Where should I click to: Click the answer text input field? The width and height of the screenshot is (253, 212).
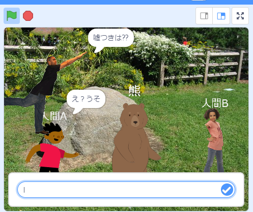126,190
